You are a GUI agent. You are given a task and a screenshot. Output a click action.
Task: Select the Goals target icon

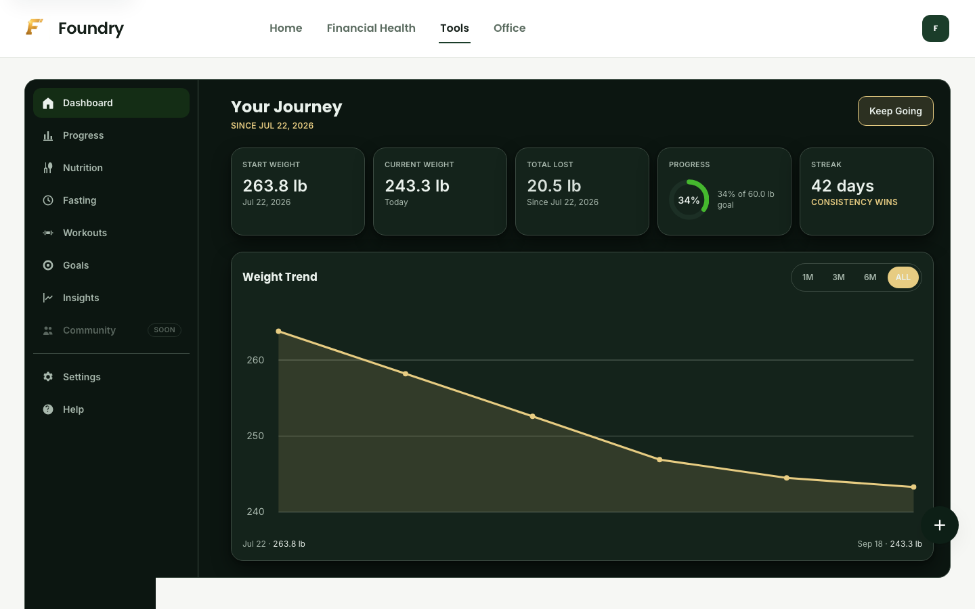click(x=48, y=265)
